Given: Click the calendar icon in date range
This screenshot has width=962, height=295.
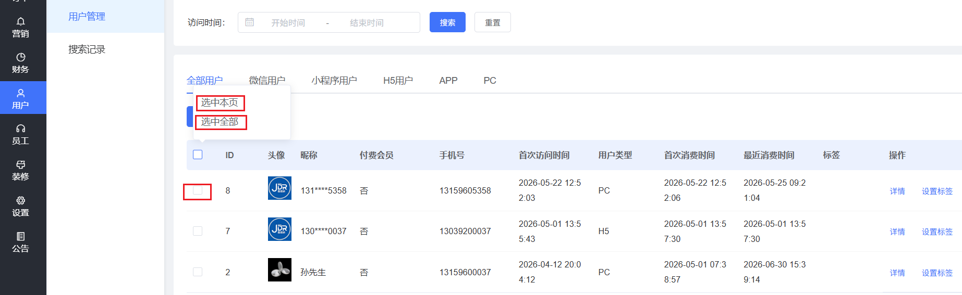Looking at the screenshot, I should coord(250,22).
